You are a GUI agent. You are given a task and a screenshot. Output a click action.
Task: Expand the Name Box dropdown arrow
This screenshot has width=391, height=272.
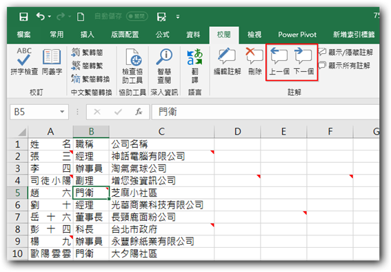click(x=62, y=112)
